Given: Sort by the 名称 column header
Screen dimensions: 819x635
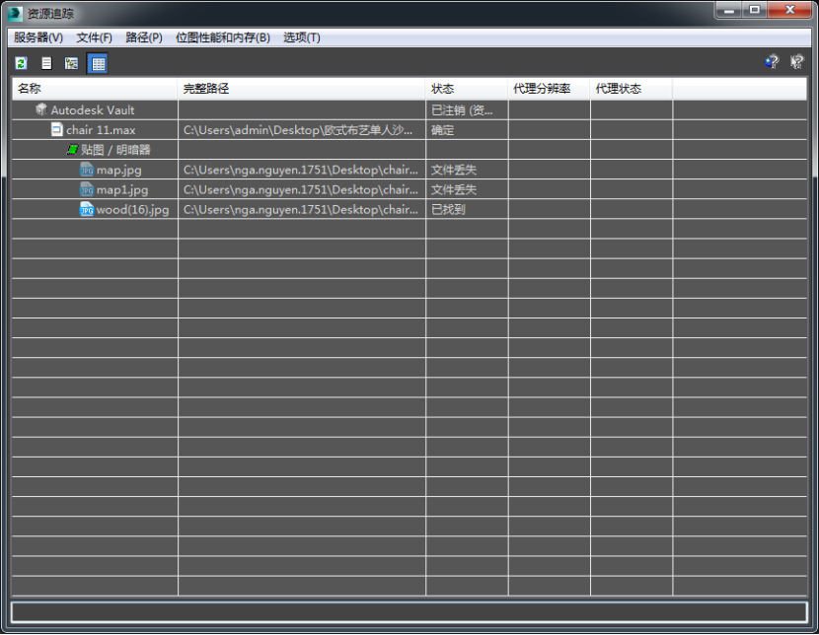Looking at the screenshot, I should [x=95, y=89].
